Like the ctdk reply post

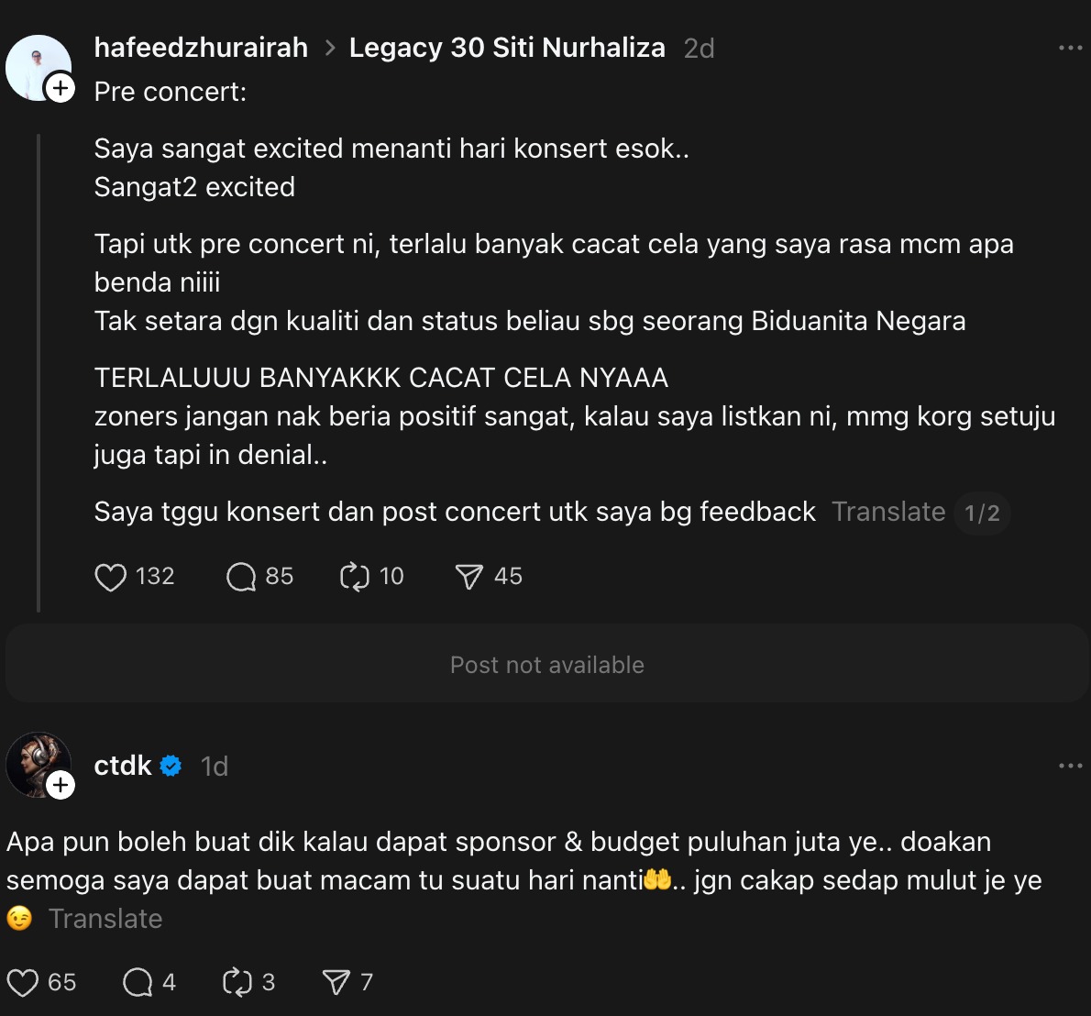(23, 983)
